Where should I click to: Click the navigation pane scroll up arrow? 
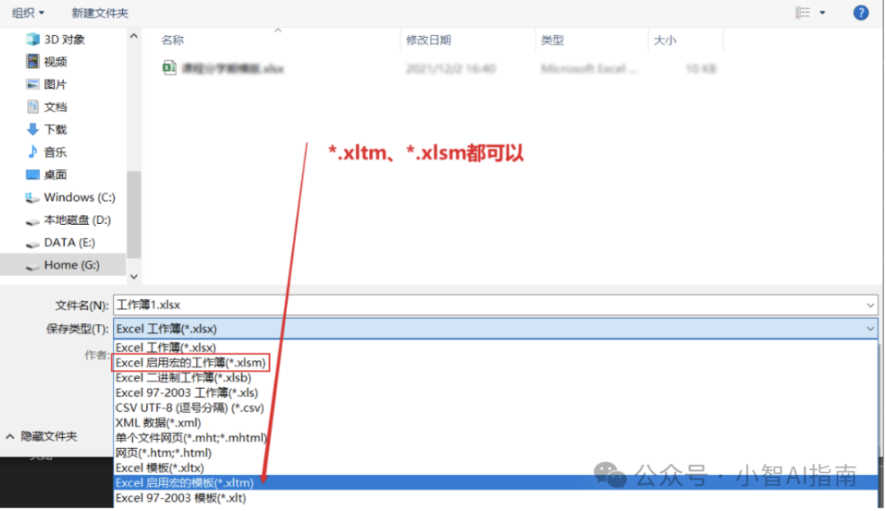134,35
